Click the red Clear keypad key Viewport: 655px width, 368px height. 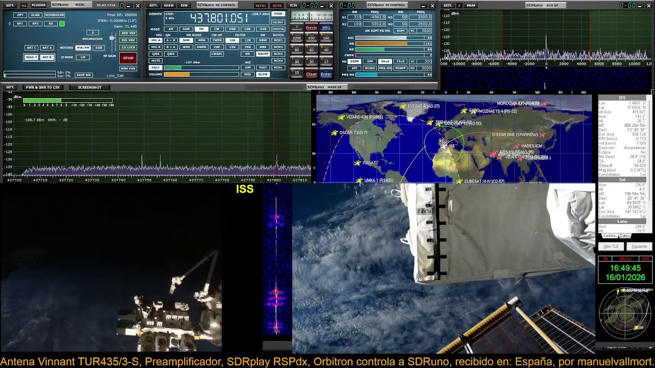click(311, 74)
